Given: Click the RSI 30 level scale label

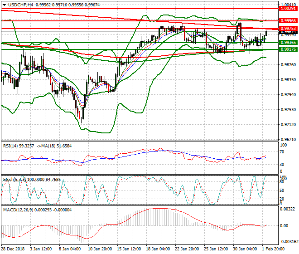Looking at the screenshot, I should click(x=282, y=165).
